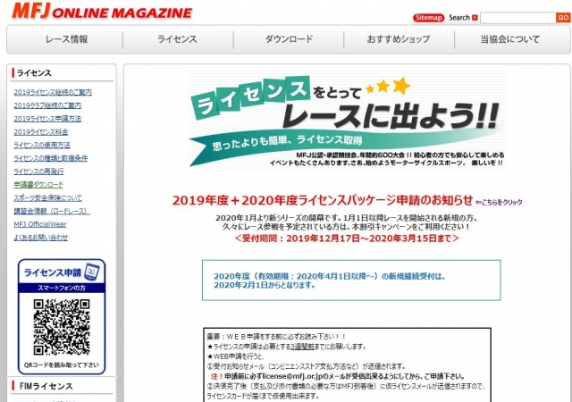Image resolution: width=572 pixels, height=402 pixels.
Task: Open 2019ライセンス申請方法 sidebar link
Action: click(47, 118)
